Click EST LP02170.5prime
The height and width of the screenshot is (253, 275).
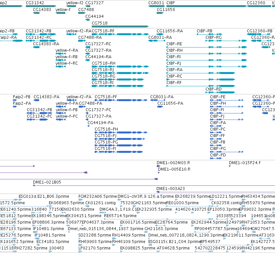click(94, 248)
